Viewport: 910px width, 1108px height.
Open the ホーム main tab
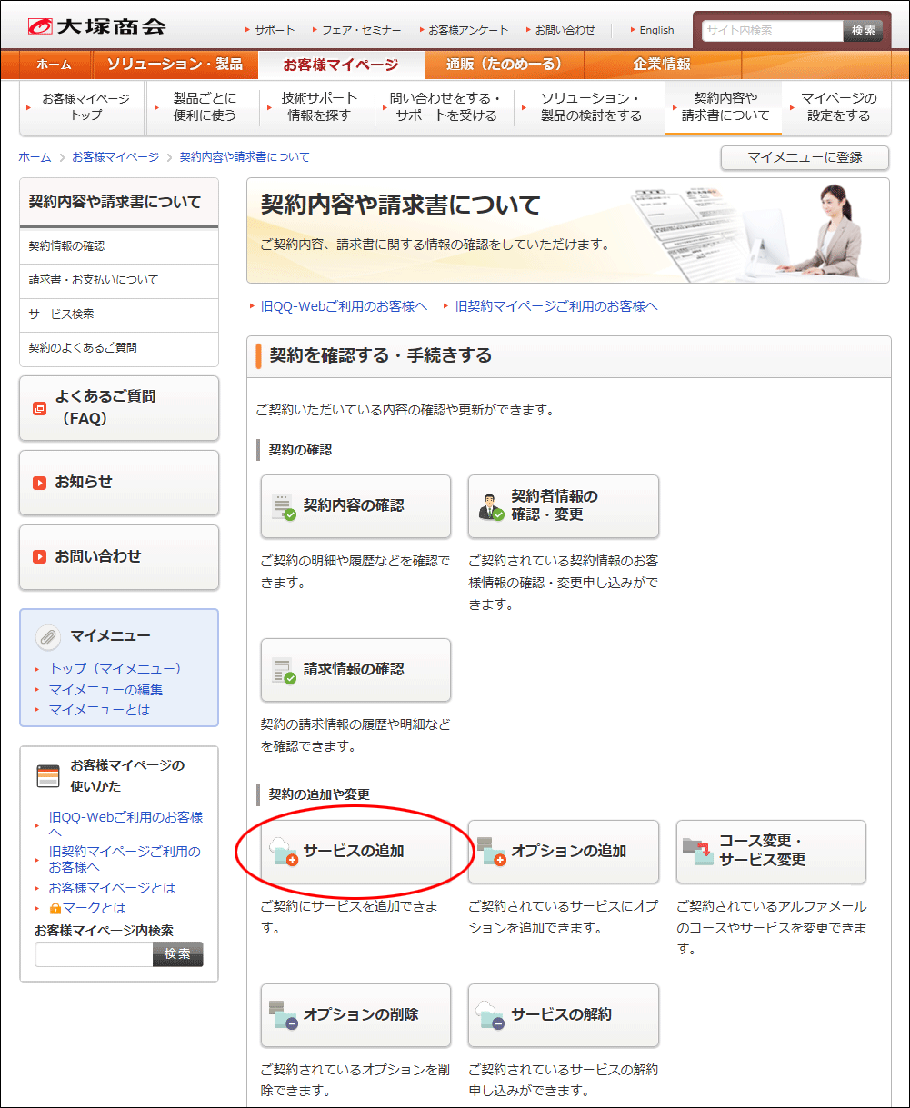tap(55, 65)
